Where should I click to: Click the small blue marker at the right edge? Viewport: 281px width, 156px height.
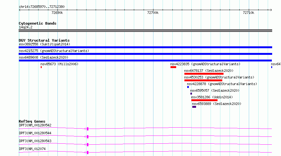272,67
